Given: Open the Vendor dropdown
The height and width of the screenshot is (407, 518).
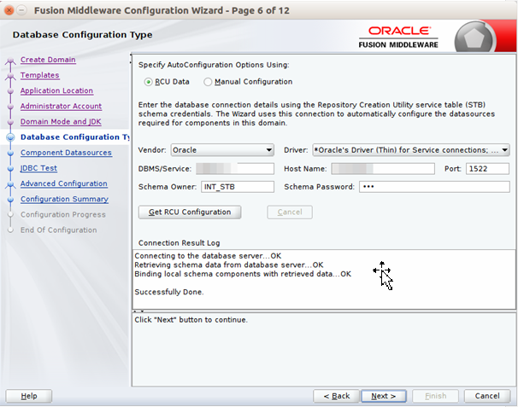Looking at the screenshot, I should (x=222, y=150).
